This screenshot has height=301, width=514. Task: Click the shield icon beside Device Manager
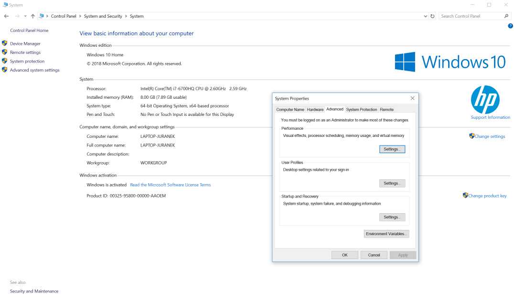click(x=5, y=43)
